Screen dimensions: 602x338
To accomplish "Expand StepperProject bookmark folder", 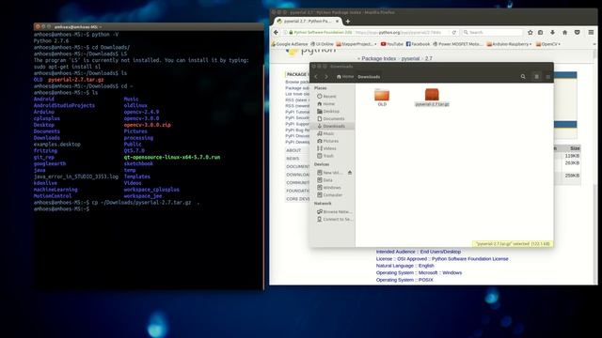I will [356, 44].
